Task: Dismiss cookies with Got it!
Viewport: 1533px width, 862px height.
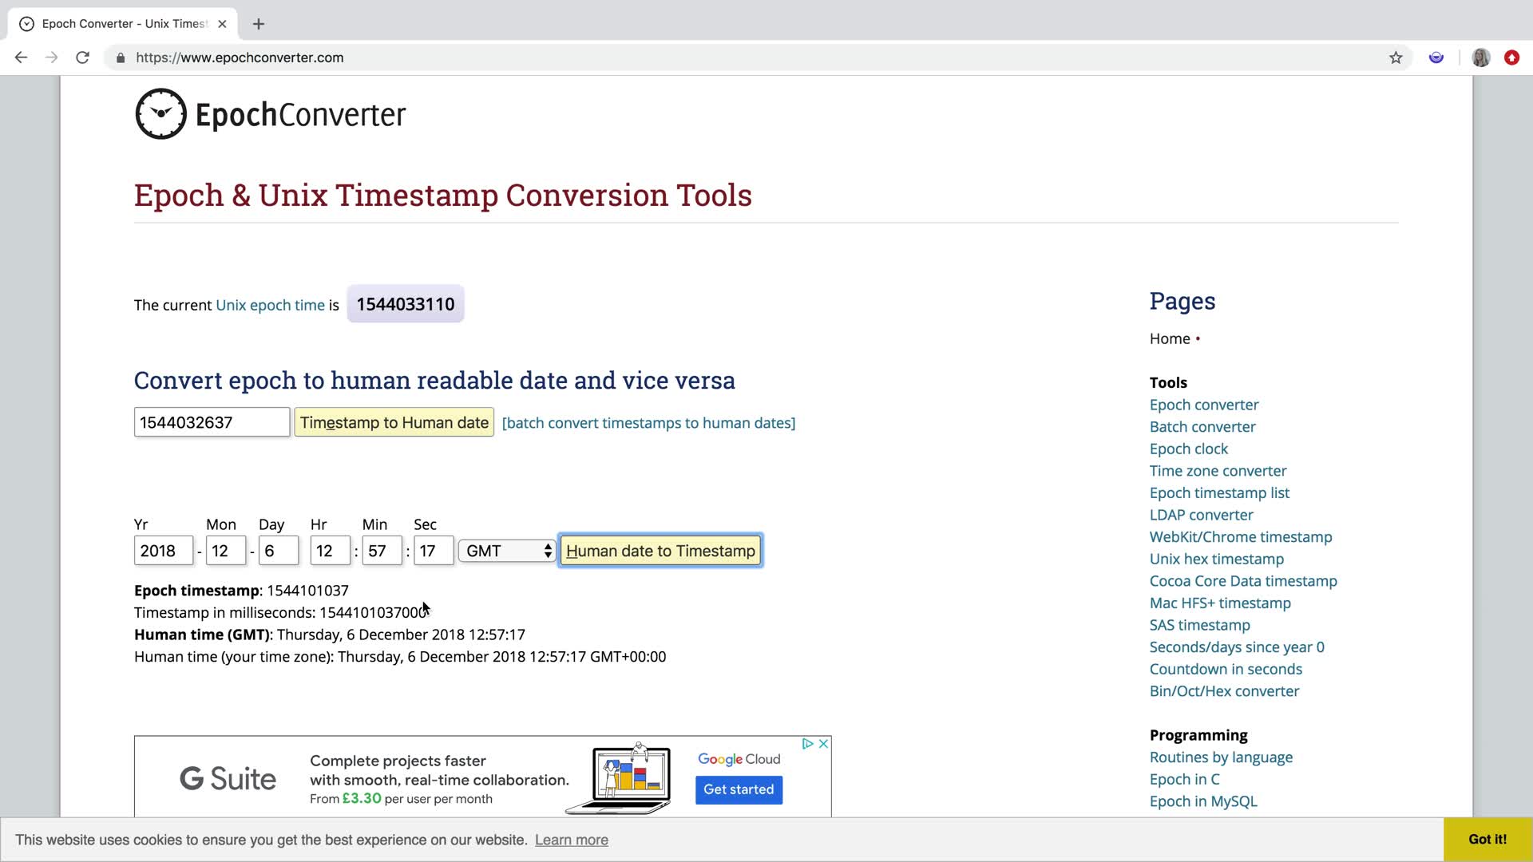Action: (x=1487, y=839)
